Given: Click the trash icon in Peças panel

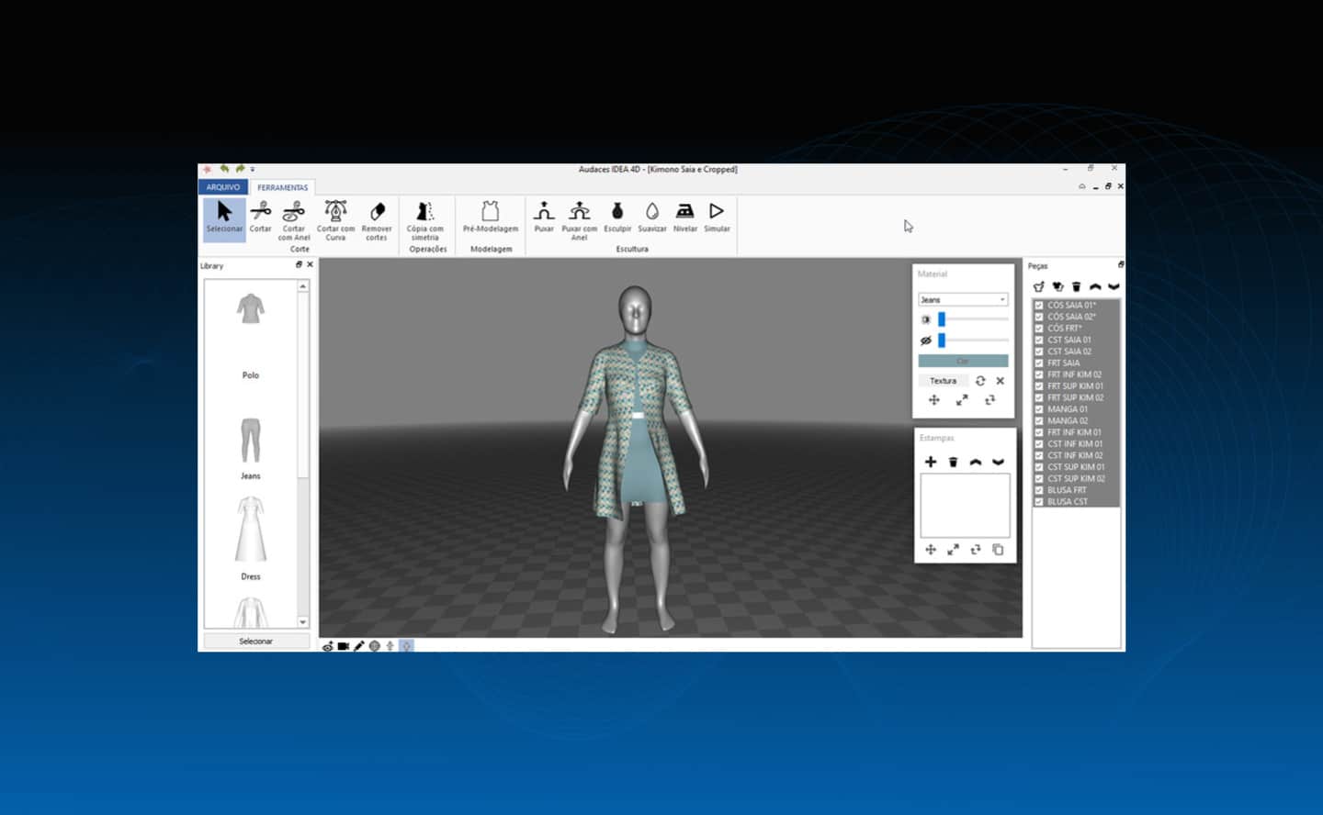Looking at the screenshot, I should pos(1076,287).
